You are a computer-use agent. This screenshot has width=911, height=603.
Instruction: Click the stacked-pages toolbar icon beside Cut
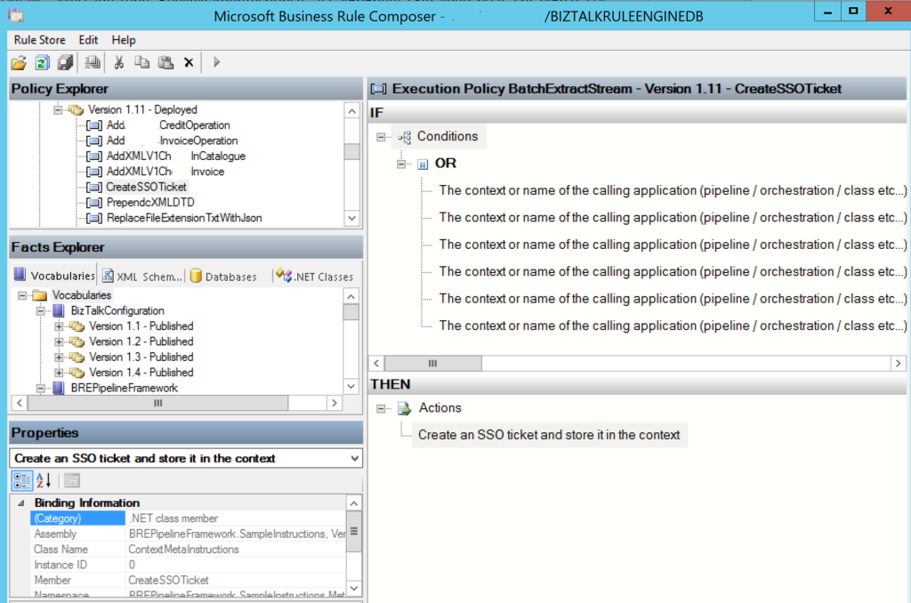tap(92, 62)
